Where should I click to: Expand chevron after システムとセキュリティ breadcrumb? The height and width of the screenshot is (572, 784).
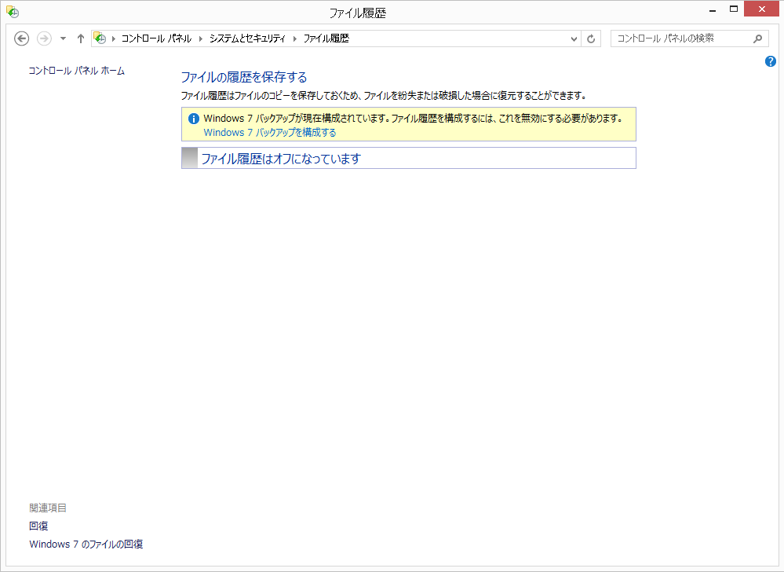pos(295,38)
